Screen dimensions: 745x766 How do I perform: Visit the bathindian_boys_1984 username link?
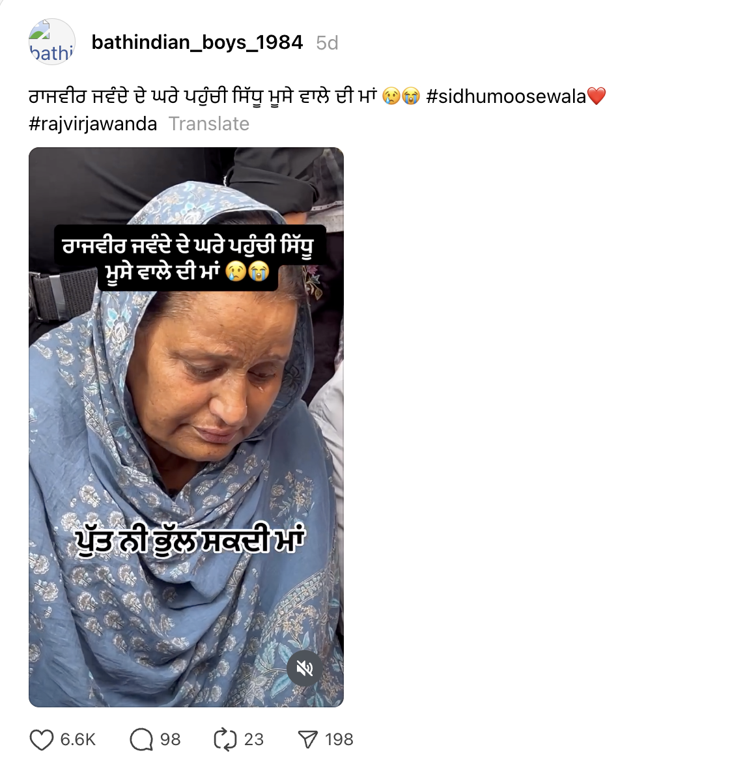[x=197, y=42]
